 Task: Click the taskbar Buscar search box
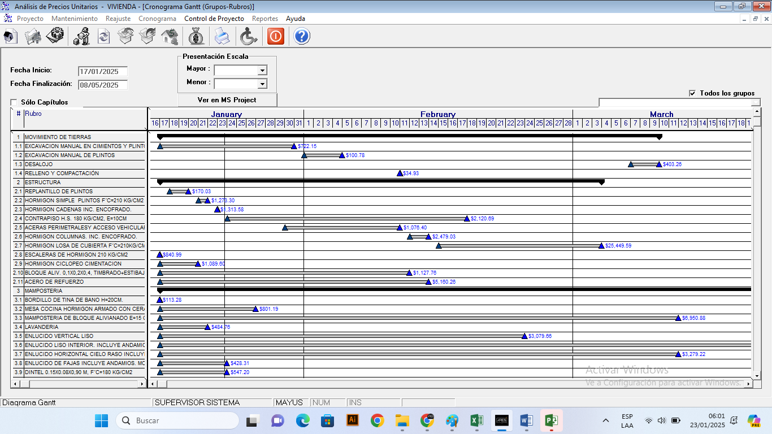tap(177, 420)
